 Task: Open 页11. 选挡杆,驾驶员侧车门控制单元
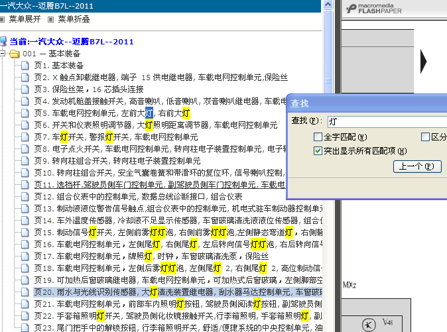[160, 184]
